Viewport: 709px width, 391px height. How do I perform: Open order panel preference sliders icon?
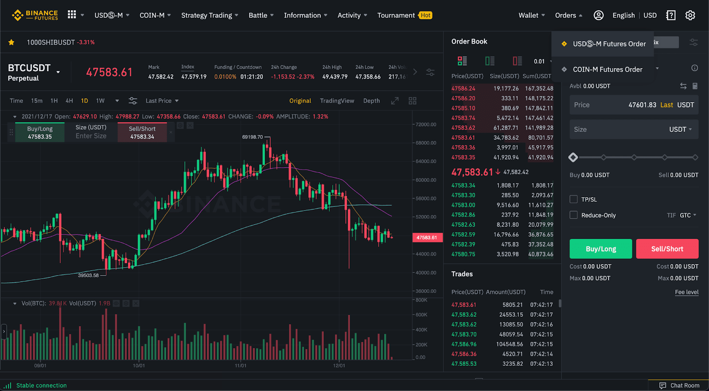coord(693,42)
